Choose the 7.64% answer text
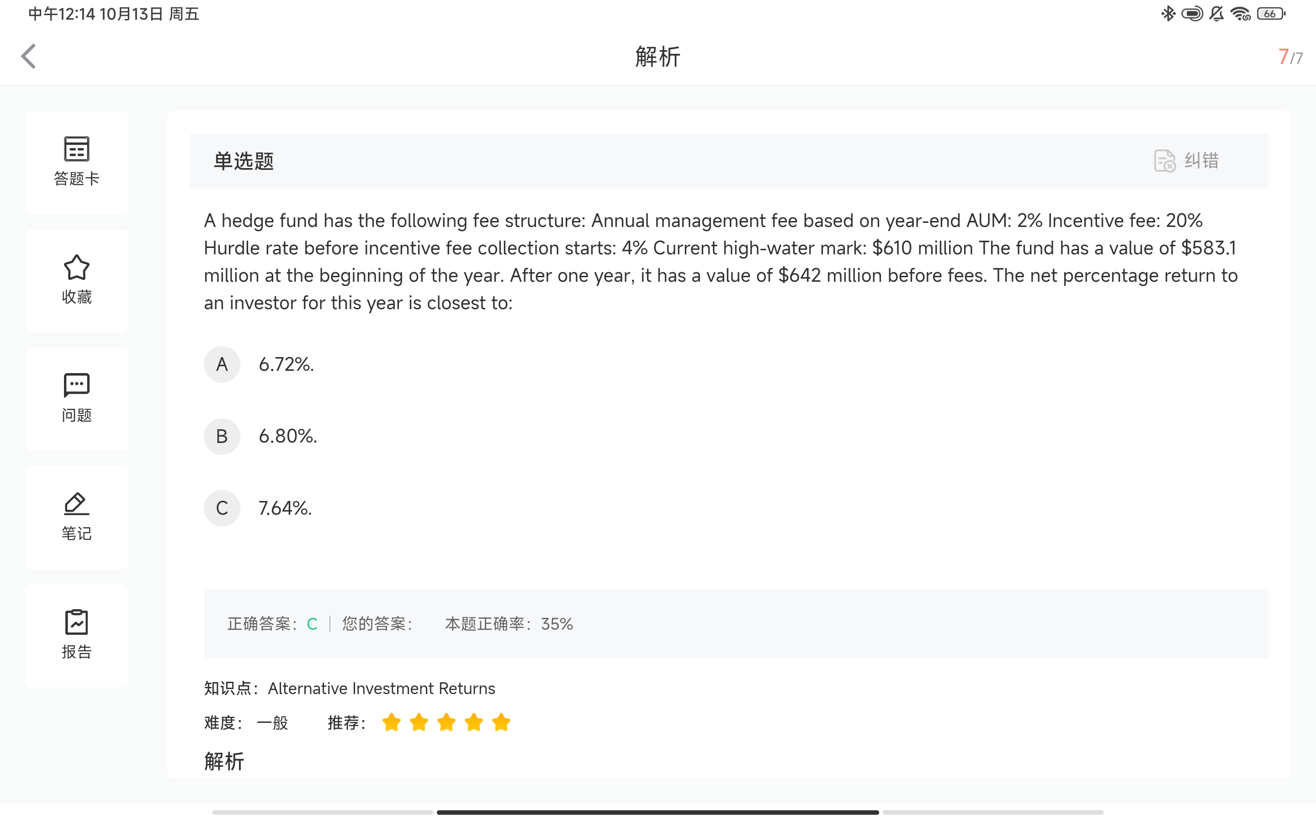Screen dimensions: 1316x822 point(285,508)
